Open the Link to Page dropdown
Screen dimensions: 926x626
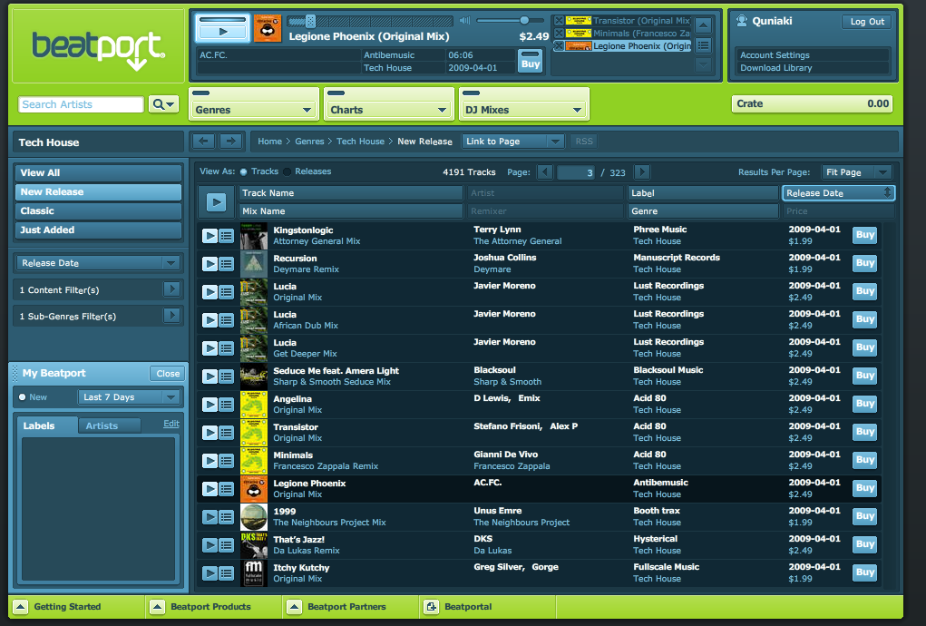(x=512, y=142)
